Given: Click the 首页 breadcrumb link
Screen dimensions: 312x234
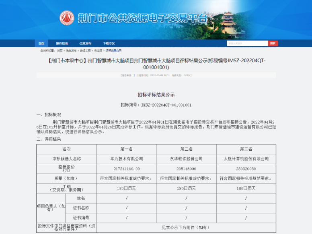Looking at the screenshot, I should pyautogui.click(x=60, y=51).
